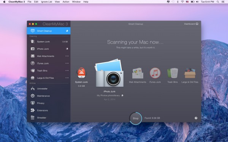The image size is (228, 142).
Task: Open the File menu
Action: pyautogui.click(x=30, y=2)
